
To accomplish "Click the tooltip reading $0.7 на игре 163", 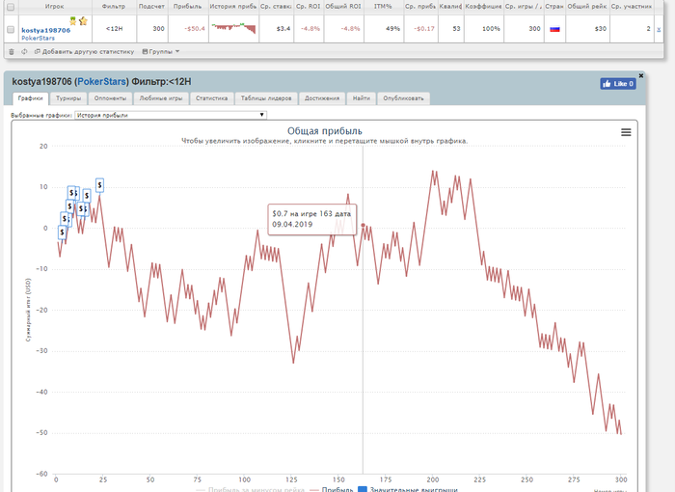I will 312,219.
